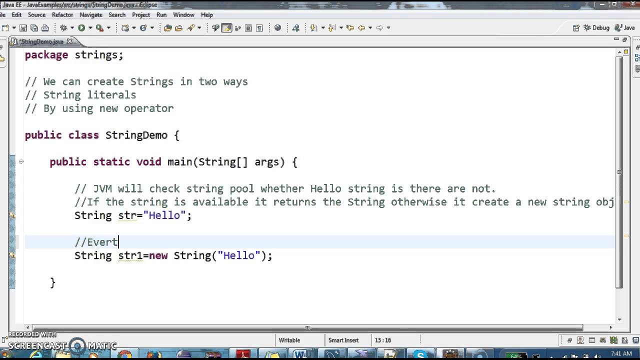
Task: Click the horizontal scrollbar in editor
Action: coord(308,327)
